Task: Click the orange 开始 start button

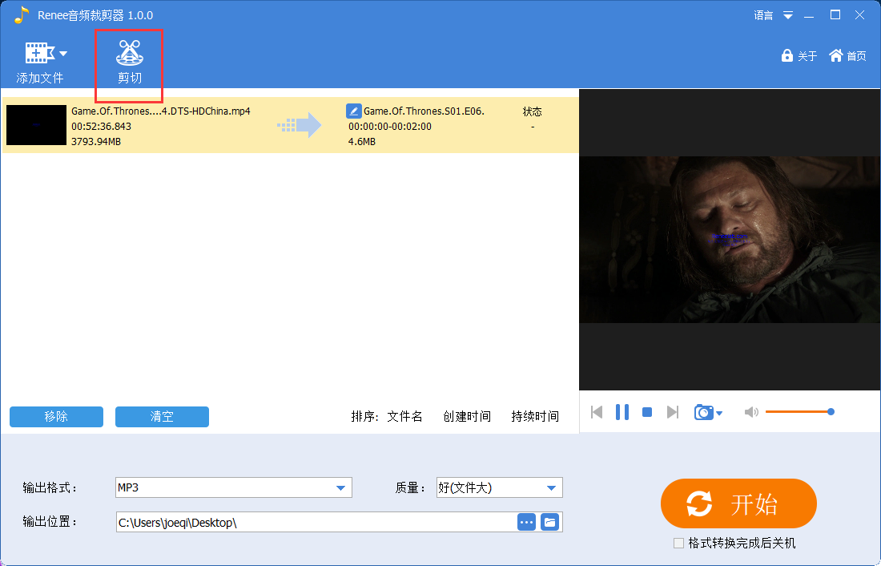Action: [738, 503]
